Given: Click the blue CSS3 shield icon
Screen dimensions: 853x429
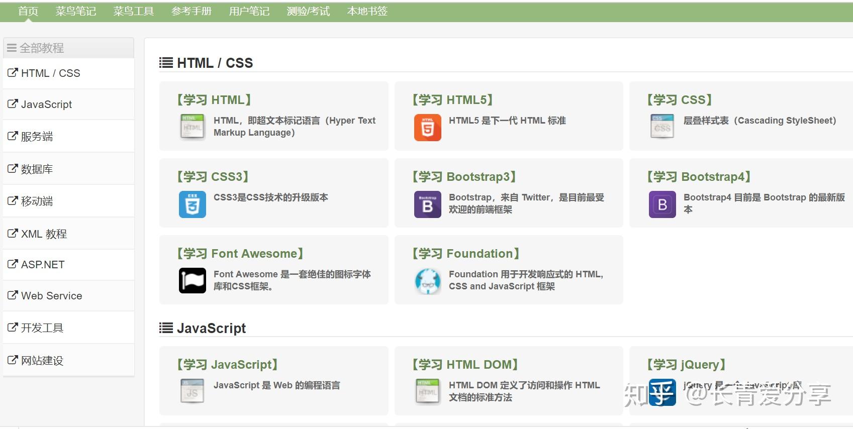Looking at the screenshot, I should pyautogui.click(x=193, y=204).
